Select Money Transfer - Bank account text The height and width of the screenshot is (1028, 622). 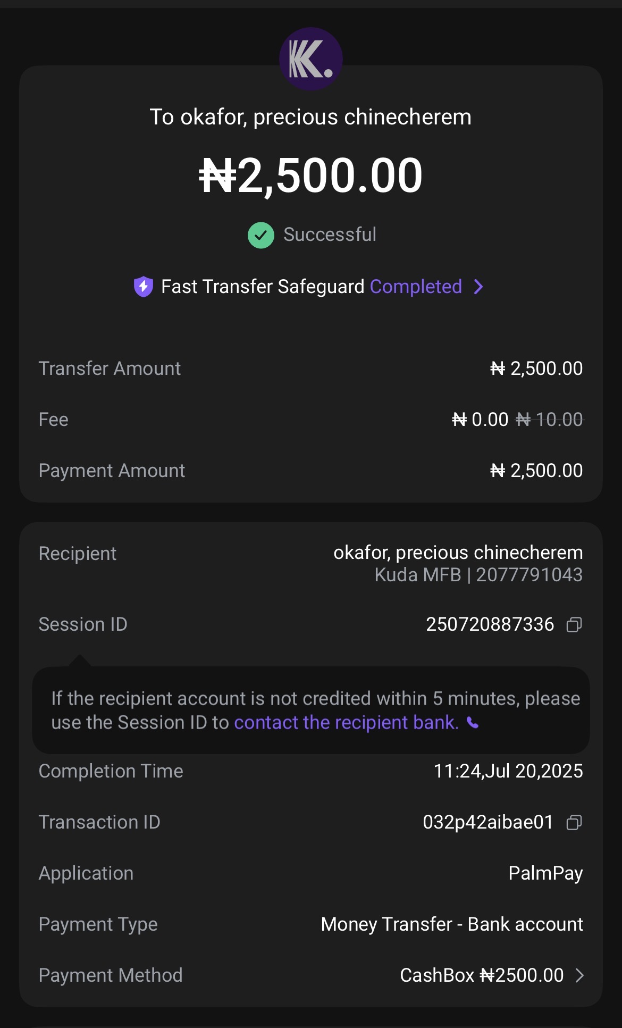tap(452, 924)
